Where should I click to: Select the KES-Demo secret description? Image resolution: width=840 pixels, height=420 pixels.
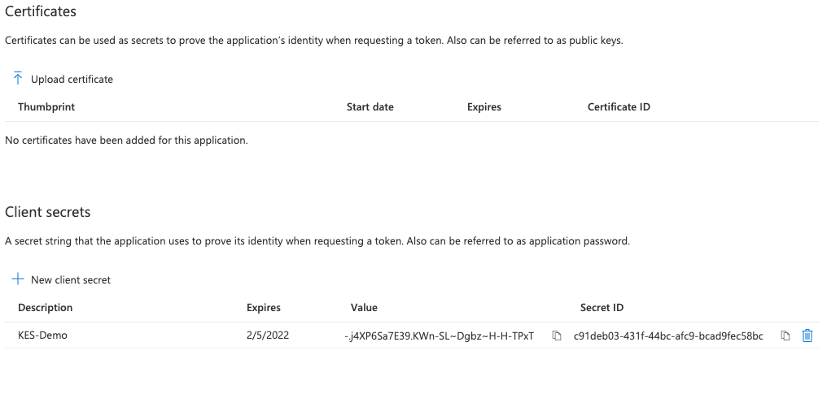pyautogui.click(x=42, y=335)
